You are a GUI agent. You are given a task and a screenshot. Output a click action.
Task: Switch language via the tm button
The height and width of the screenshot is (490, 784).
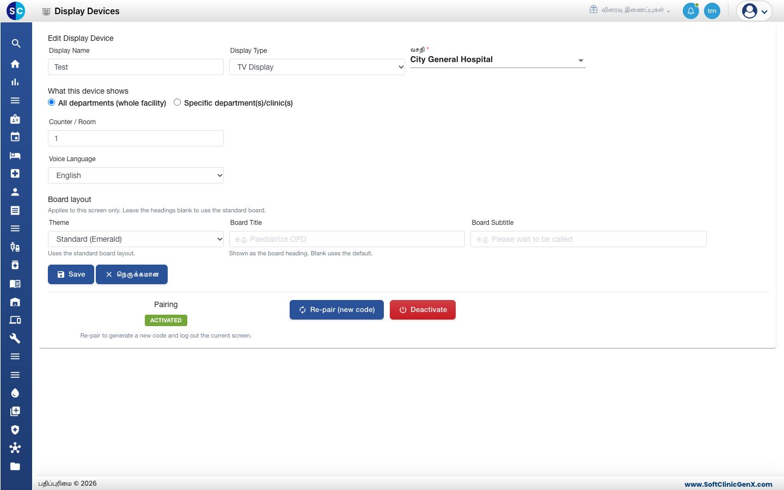pos(712,11)
